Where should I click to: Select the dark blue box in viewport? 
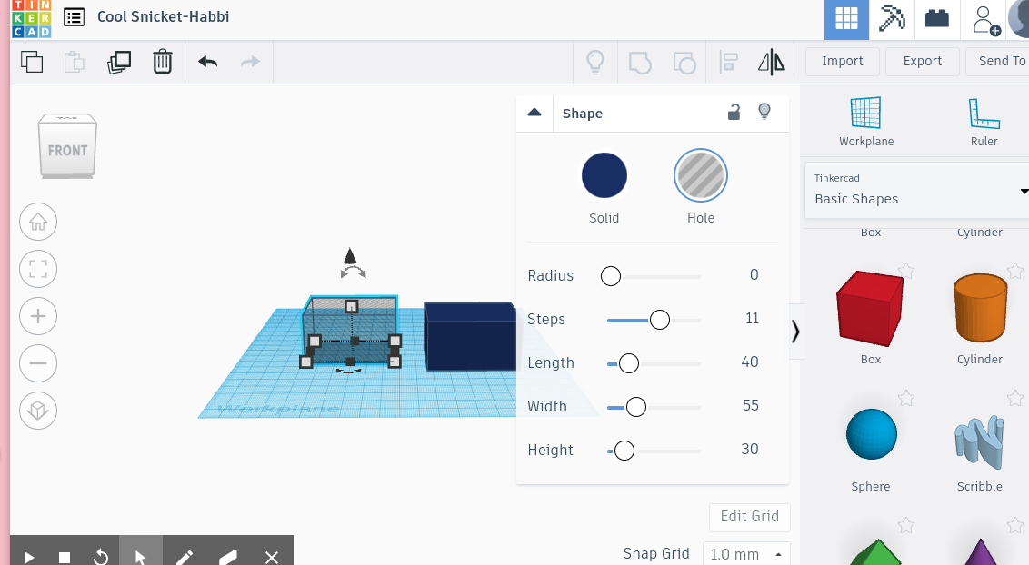click(x=470, y=337)
